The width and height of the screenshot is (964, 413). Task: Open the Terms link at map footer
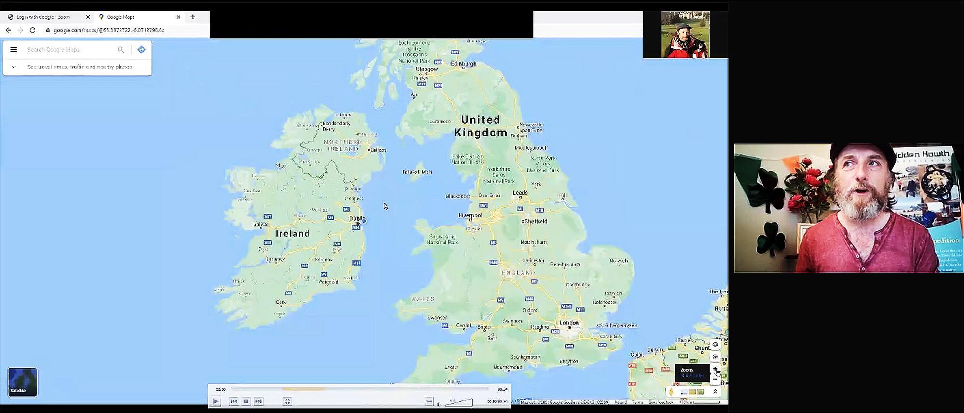point(638,402)
